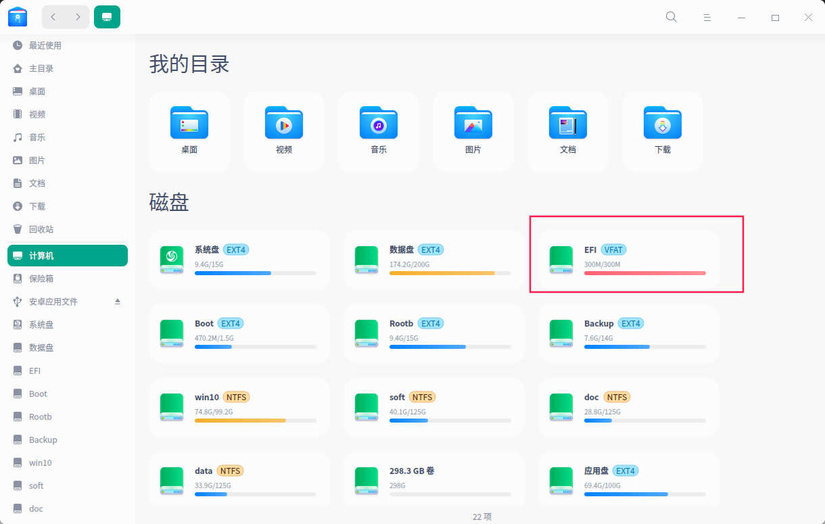825x524 pixels.
Task: Select Backup in the sidebar
Action: tap(68, 439)
